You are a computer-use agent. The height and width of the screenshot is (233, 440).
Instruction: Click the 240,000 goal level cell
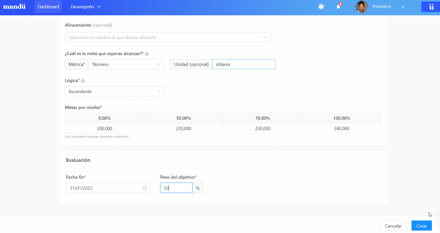click(342, 128)
